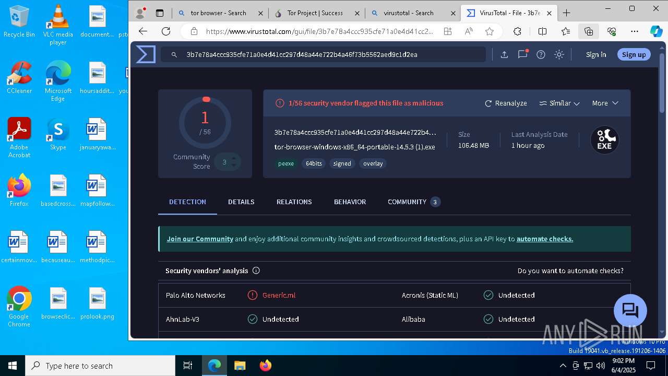Screen dimensions: 668x376
Task: Switch to the RELATIONS tab
Action: click(x=294, y=202)
